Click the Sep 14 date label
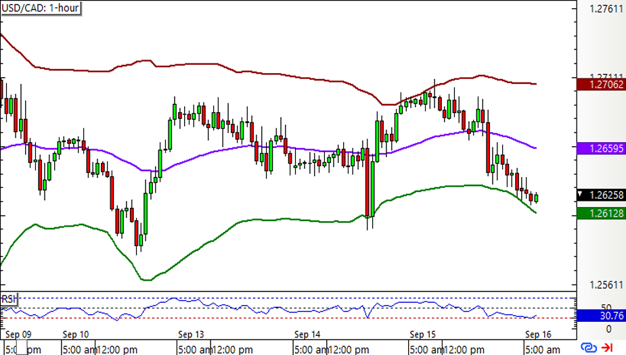The width and height of the screenshot is (626, 355). (x=307, y=334)
